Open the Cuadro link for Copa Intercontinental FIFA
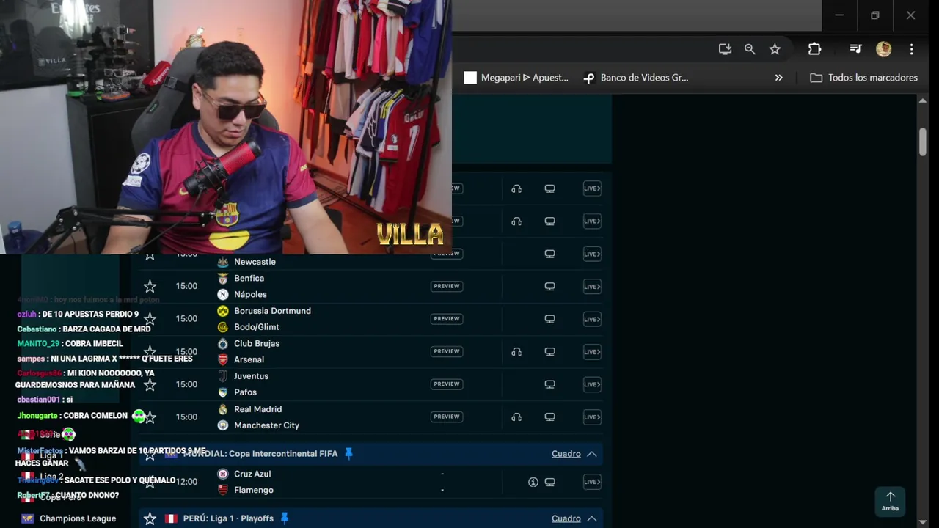 tap(566, 454)
